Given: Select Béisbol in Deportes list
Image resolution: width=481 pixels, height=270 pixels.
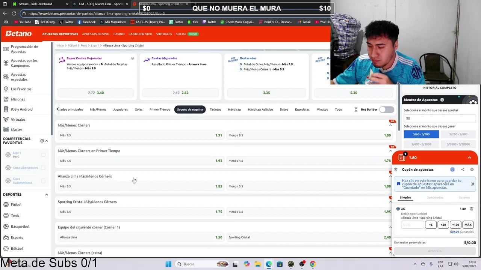Looking at the screenshot, I should click(17, 249).
